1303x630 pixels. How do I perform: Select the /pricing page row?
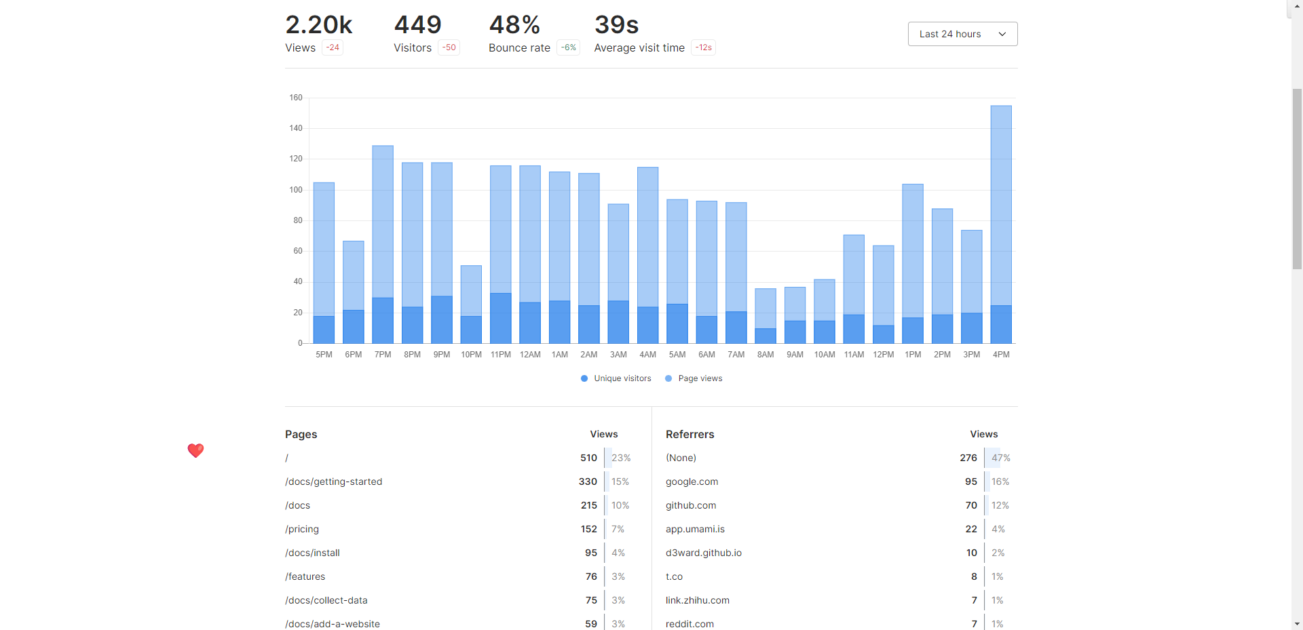click(302, 529)
